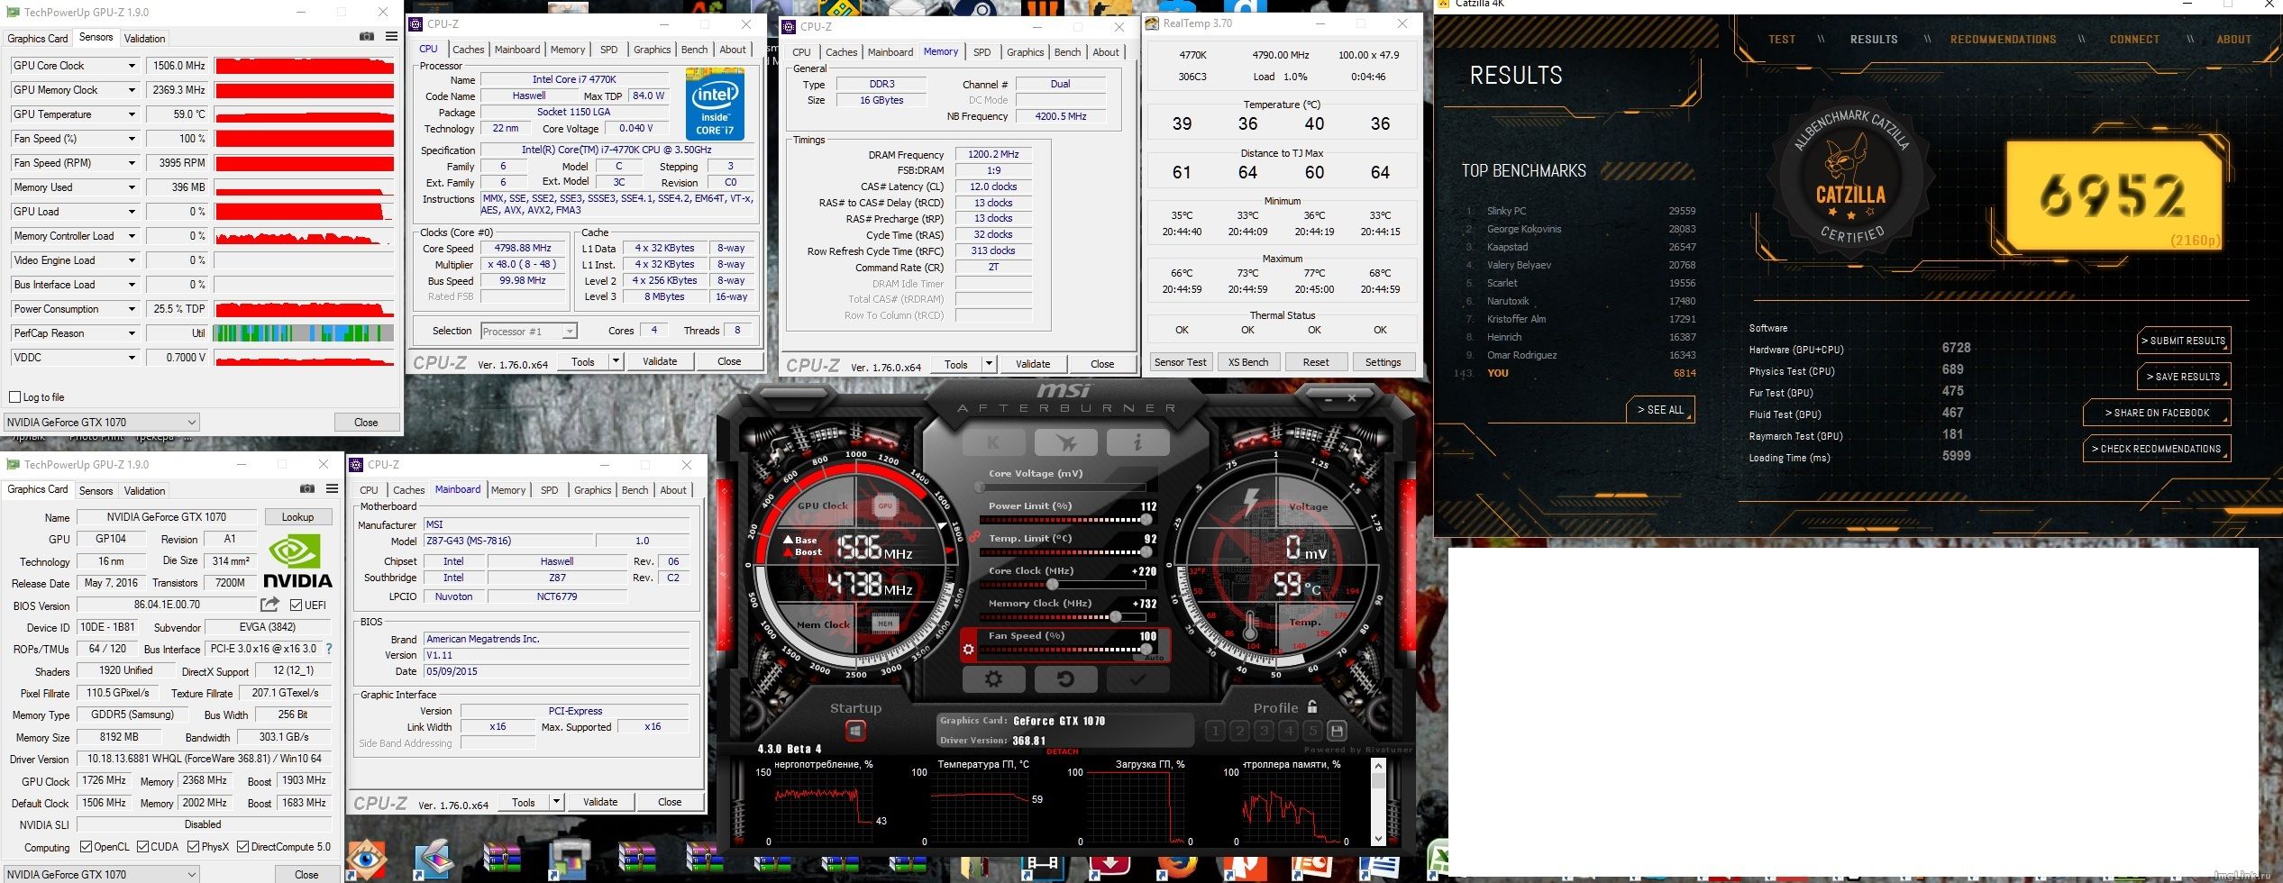Open GPU Temperature sensor dropdown

click(132, 114)
